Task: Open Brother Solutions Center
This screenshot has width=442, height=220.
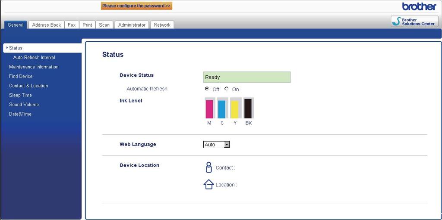Action: pos(415,22)
